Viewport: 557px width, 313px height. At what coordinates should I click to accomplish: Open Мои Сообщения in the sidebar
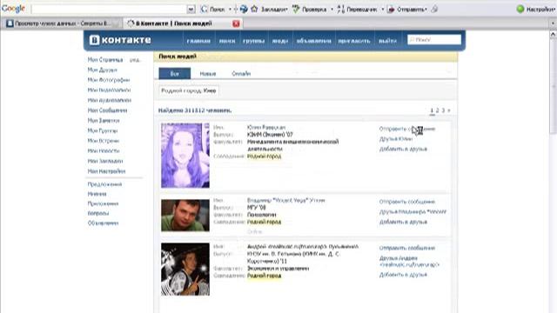(107, 110)
